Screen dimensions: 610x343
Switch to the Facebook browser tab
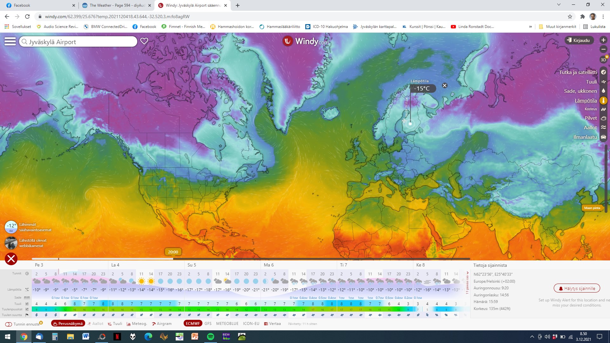pos(40,5)
